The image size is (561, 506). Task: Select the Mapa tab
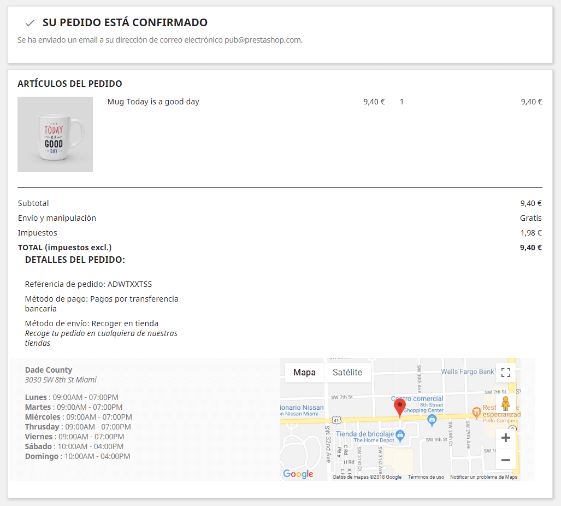304,372
